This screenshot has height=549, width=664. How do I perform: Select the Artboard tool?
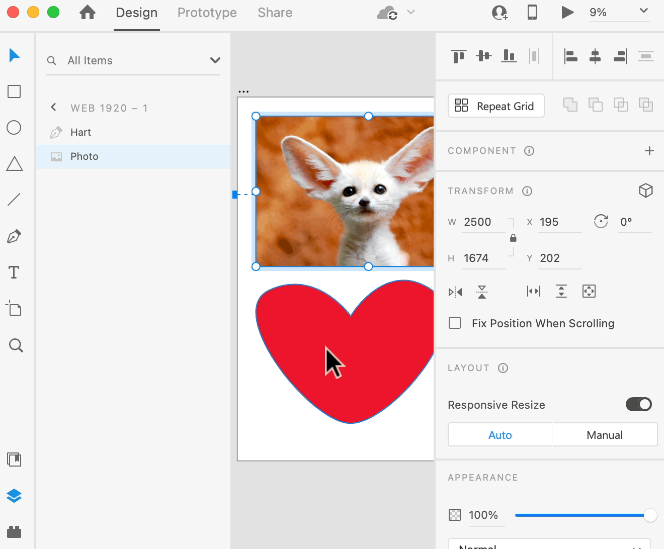click(14, 308)
